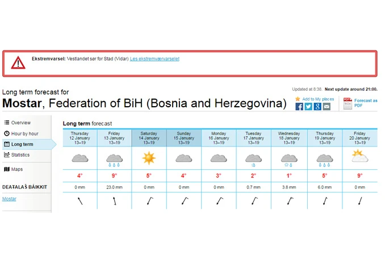
Task: Select Monday 16 January column header
Action: point(219,138)
